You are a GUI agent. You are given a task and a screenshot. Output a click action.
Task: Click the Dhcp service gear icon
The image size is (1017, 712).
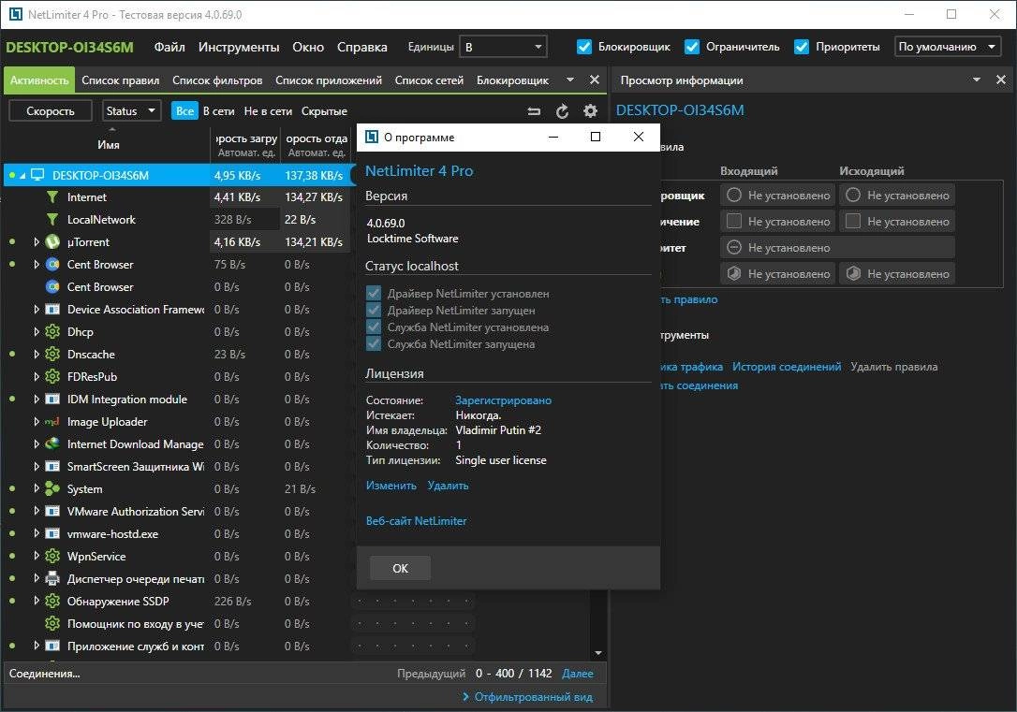(x=52, y=332)
